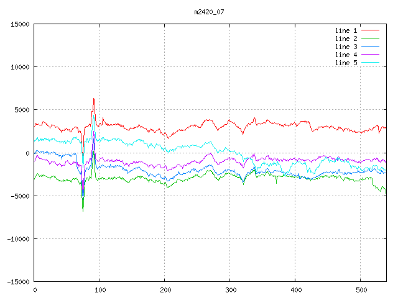Click the red line's highest peak
The image size is (398, 298).
point(94,99)
